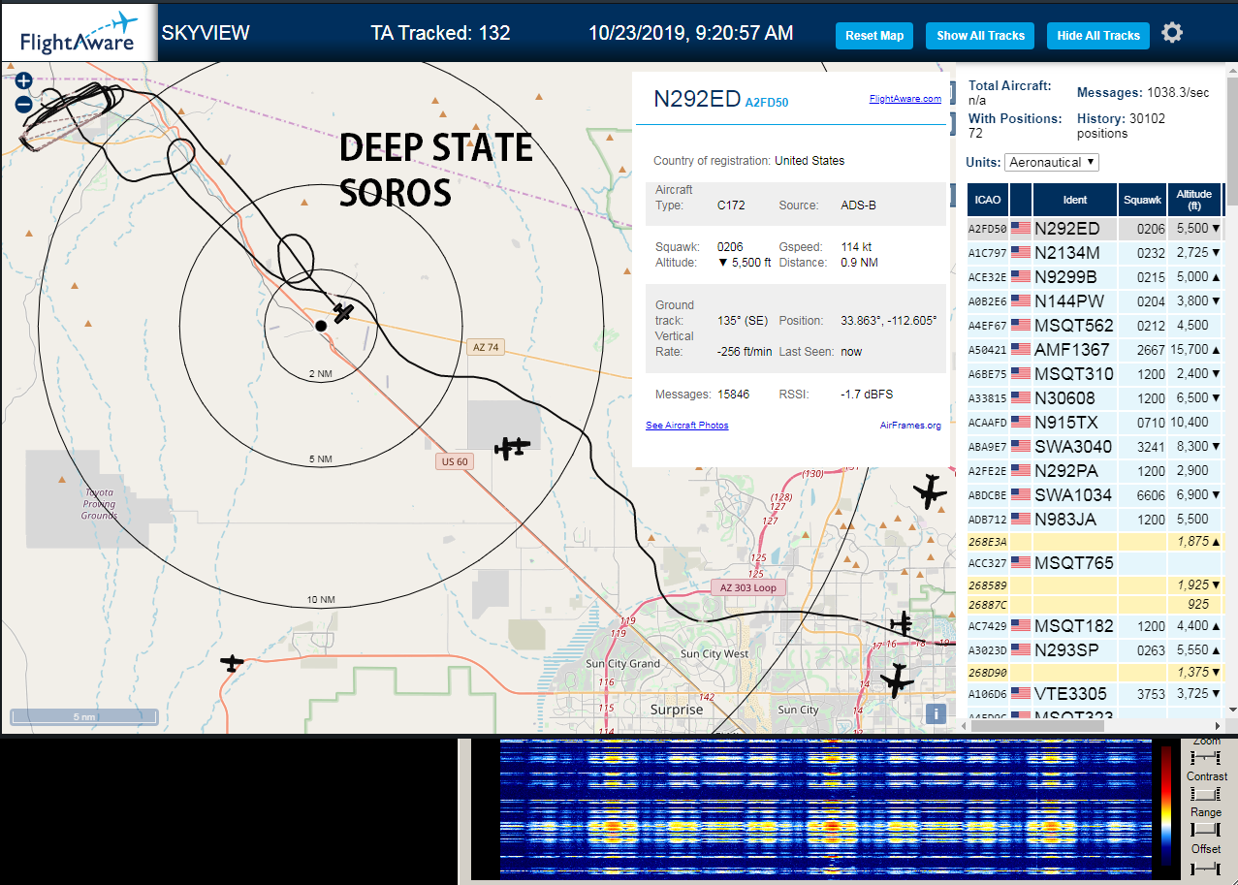The width and height of the screenshot is (1238, 885).
Task: Select the N983JA aircraft row
Action: click(1095, 520)
